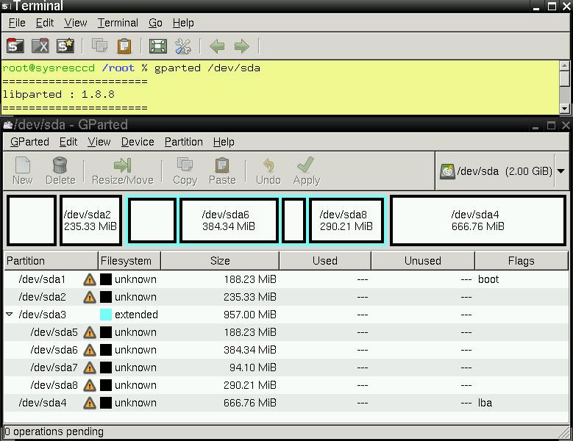Open GParted Device menu
This screenshot has height=441, width=573.
138,142
